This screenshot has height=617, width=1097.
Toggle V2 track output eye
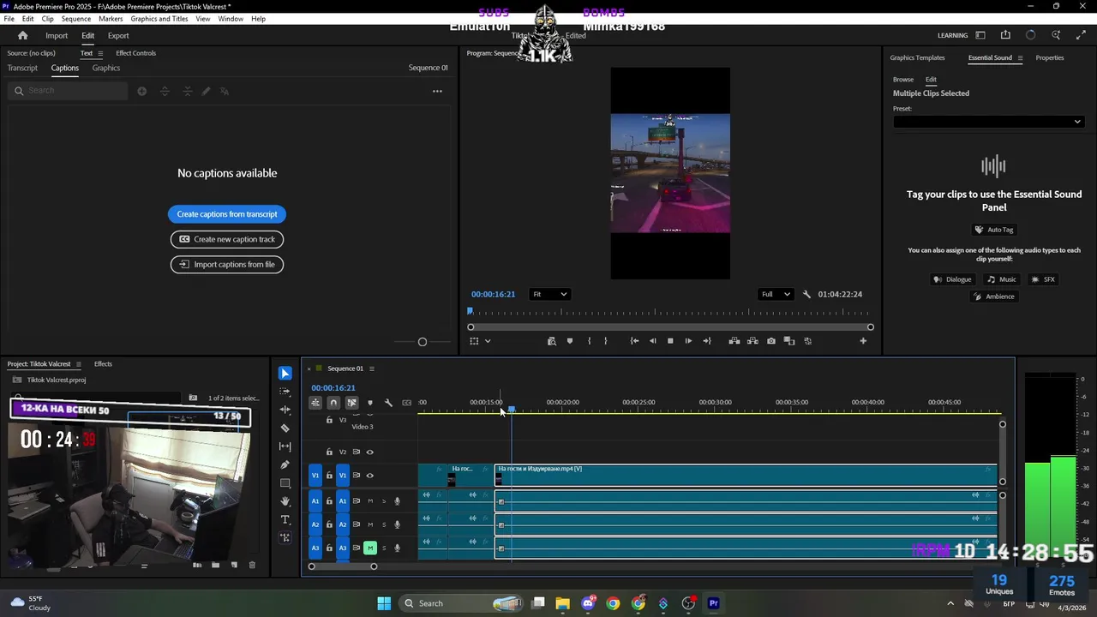[x=370, y=452]
